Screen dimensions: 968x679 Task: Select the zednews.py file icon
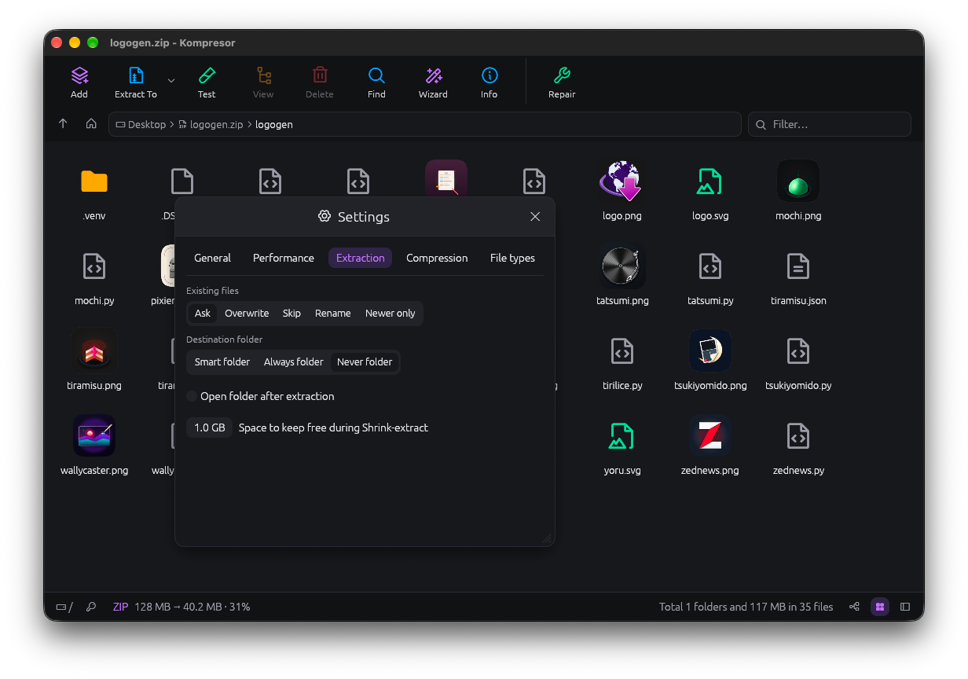pyautogui.click(x=798, y=436)
